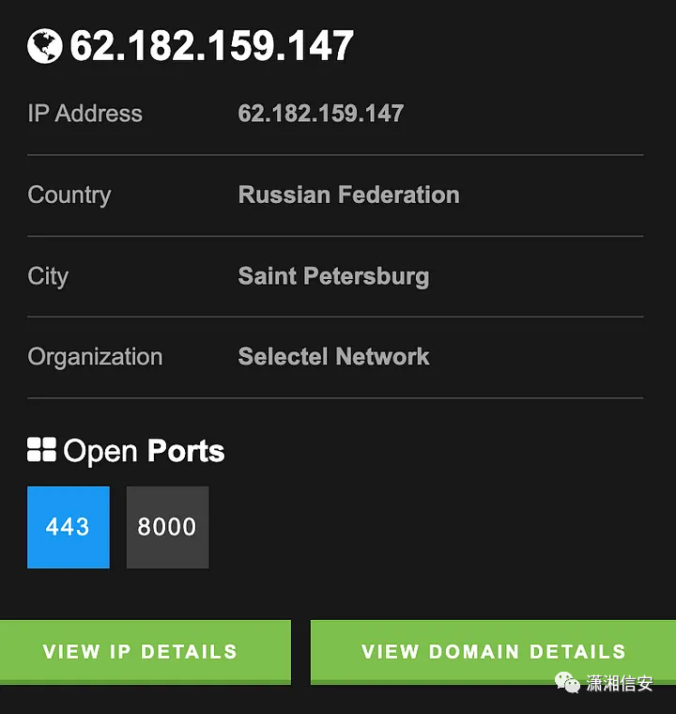The image size is (676, 714).
Task: Select port 443 tile
Action: pos(69,527)
